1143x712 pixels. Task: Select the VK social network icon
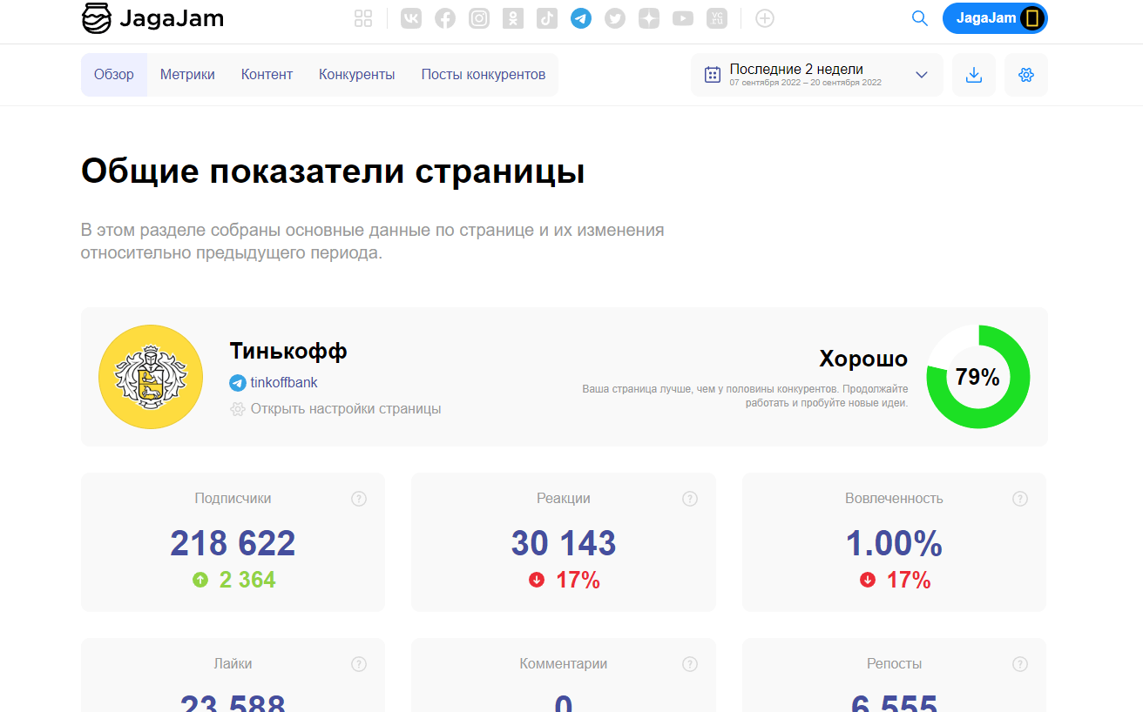411,18
